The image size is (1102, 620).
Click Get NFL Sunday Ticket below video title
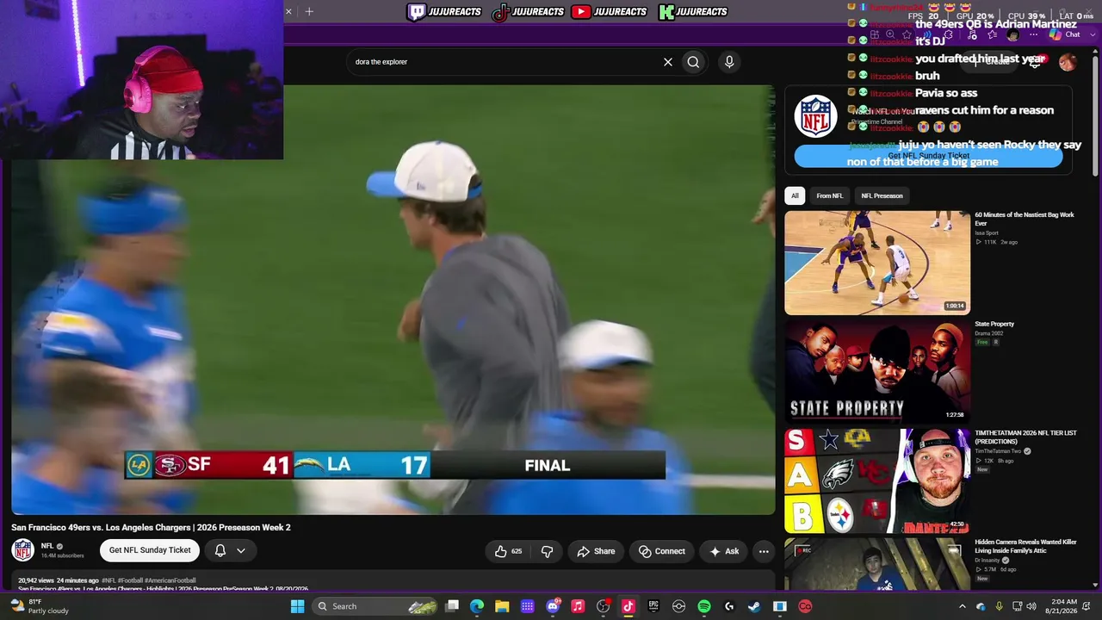tap(150, 550)
